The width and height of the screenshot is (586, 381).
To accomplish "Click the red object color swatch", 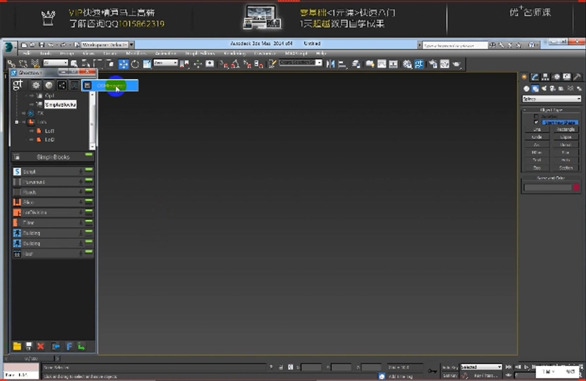I will (x=576, y=187).
